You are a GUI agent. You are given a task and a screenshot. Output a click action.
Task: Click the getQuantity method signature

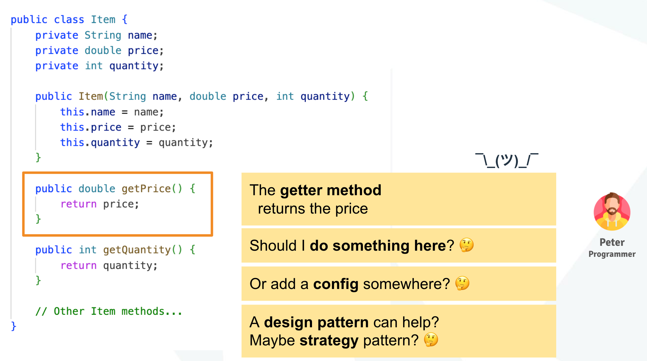click(x=115, y=250)
